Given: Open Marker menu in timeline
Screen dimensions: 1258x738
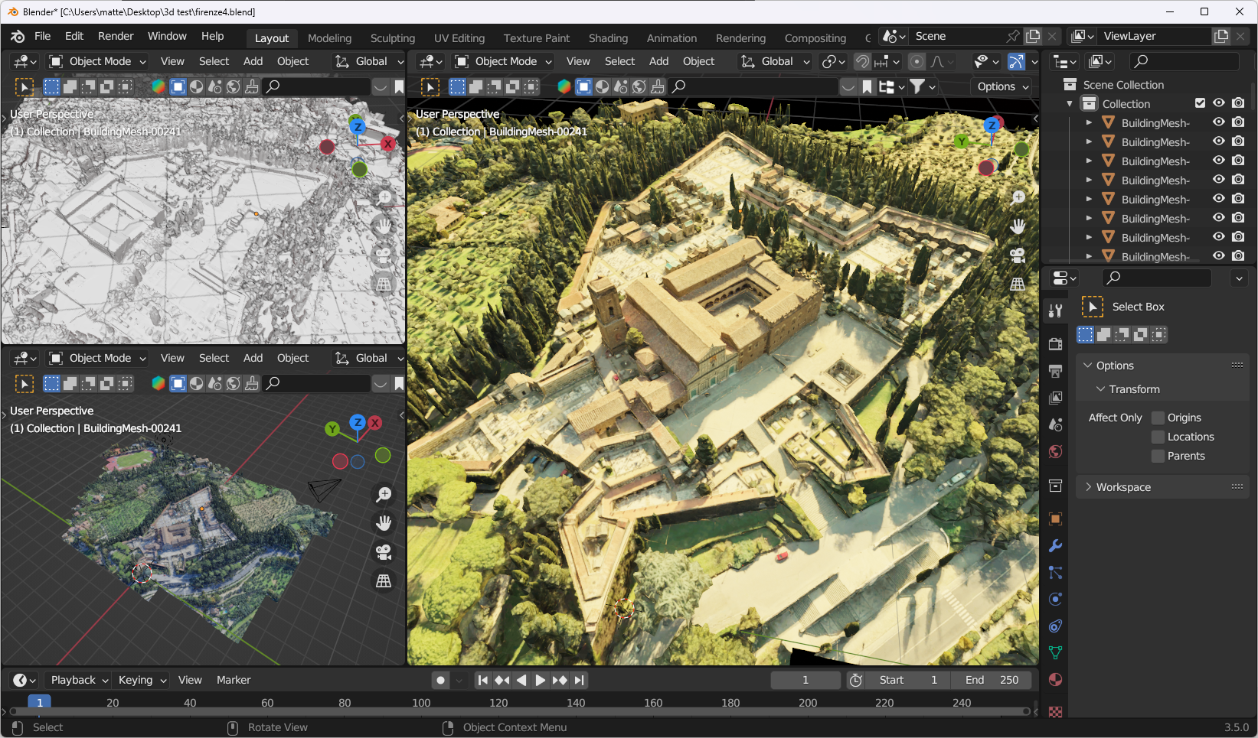Looking at the screenshot, I should [234, 680].
